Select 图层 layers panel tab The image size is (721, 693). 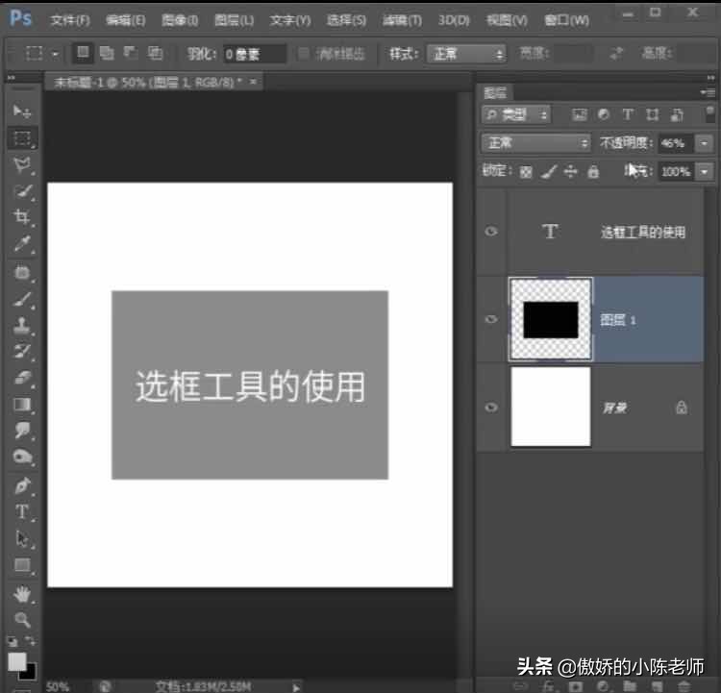tap(495, 93)
